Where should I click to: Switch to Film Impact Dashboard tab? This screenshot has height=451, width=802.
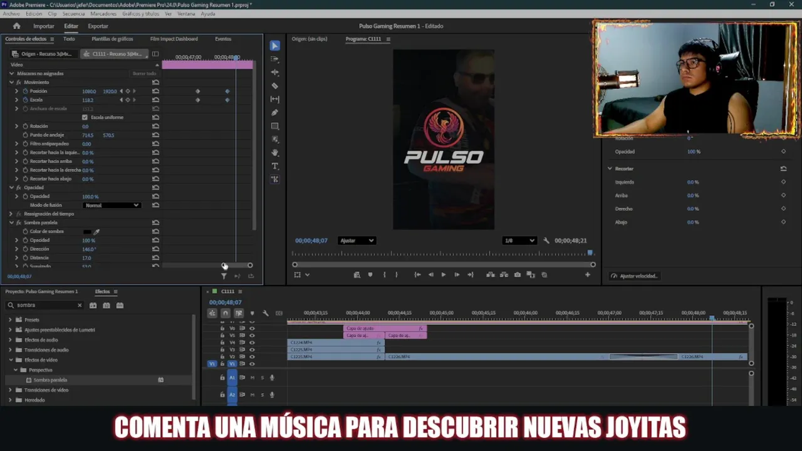tap(174, 39)
